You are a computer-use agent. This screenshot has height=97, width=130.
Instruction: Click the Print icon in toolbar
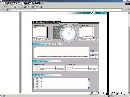click(x=41, y=7)
